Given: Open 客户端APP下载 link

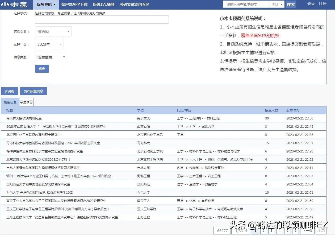Looking at the screenshot, I should pos(74,4).
